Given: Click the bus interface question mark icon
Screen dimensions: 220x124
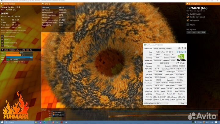Looking at the screenshot, I should (x=185, y=69).
